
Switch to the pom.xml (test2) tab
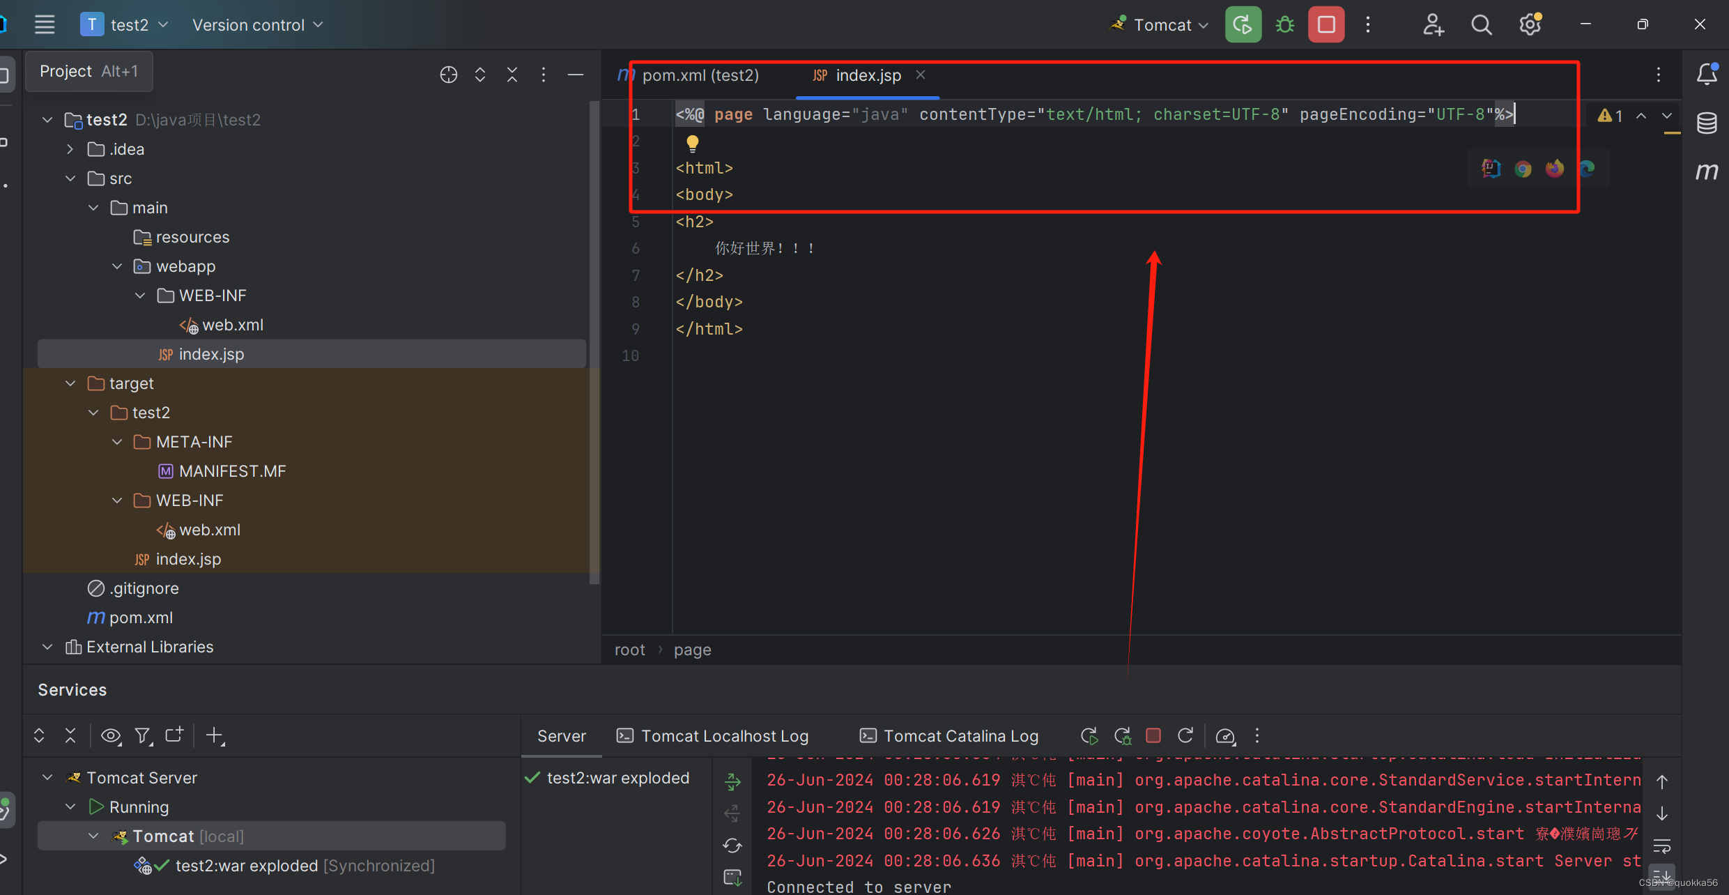pyautogui.click(x=689, y=75)
